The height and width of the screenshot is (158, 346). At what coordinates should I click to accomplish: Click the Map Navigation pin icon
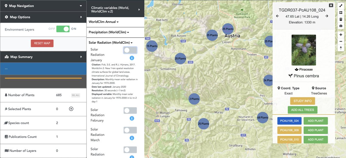(x=6, y=6)
